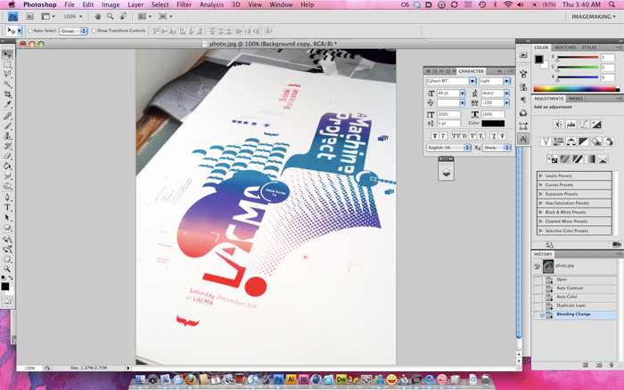The image size is (624, 390).
Task: Toggle Quick Mask mode button
Action: pyautogui.click(x=7, y=301)
